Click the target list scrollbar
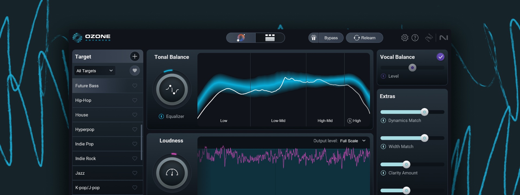The image size is (520, 195). click(x=142, y=142)
